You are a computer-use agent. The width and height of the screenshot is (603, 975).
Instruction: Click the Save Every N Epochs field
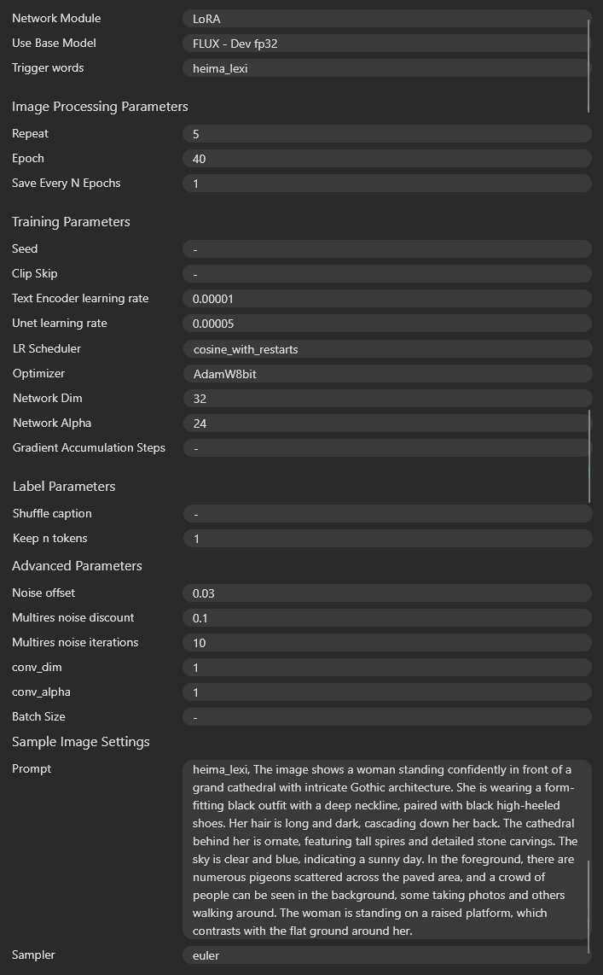pyautogui.click(x=387, y=184)
